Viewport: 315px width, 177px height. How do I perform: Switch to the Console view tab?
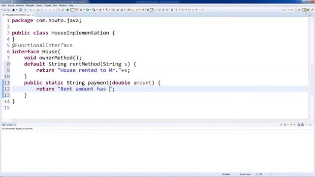pyautogui.click(x=9, y=125)
